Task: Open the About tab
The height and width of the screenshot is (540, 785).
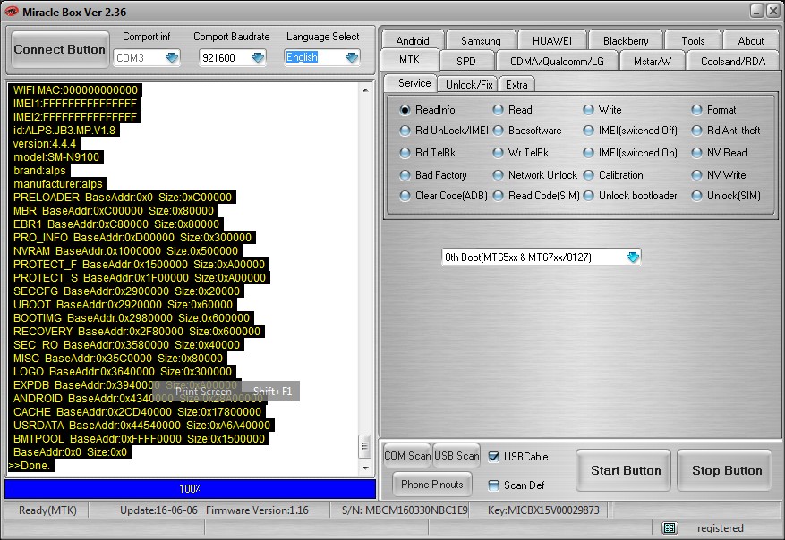Action: tap(750, 40)
